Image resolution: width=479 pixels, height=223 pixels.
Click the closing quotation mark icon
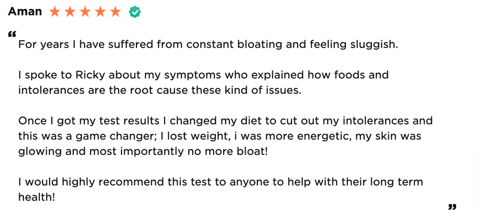coord(453,207)
